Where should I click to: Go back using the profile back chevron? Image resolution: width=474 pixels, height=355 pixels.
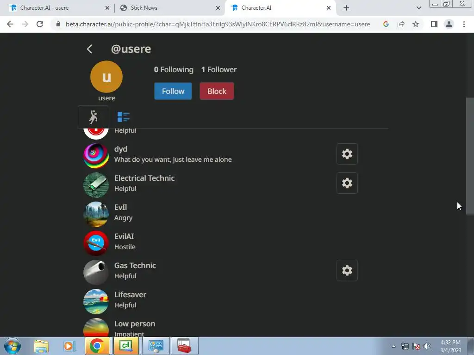click(89, 49)
